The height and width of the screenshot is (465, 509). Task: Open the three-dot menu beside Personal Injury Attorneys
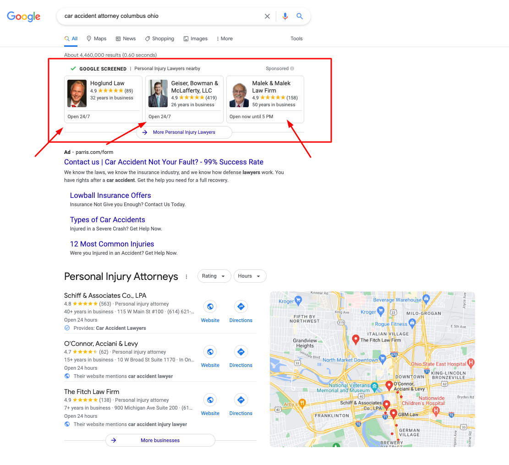pos(186,276)
